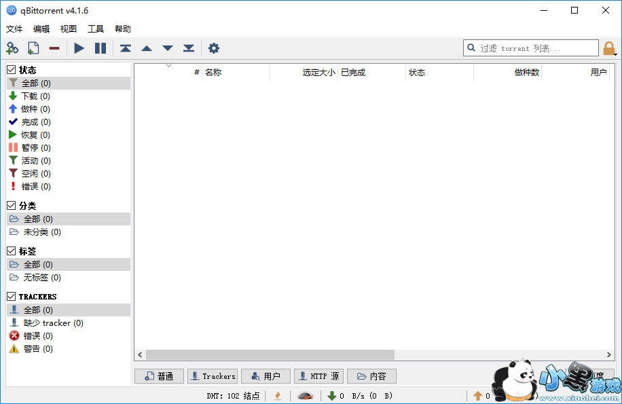Image resolution: width=622 pixels, height=404 pixels.
Task: Click the DHT: 102 结点 status text
Action: 233,396
